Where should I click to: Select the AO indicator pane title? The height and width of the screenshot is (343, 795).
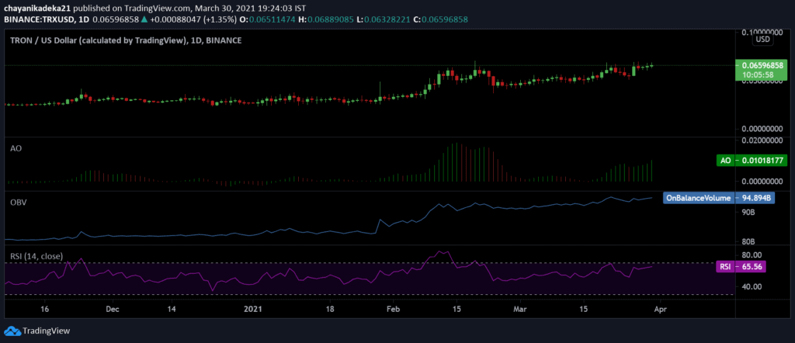pyautogui.click(x=16, y=148)
